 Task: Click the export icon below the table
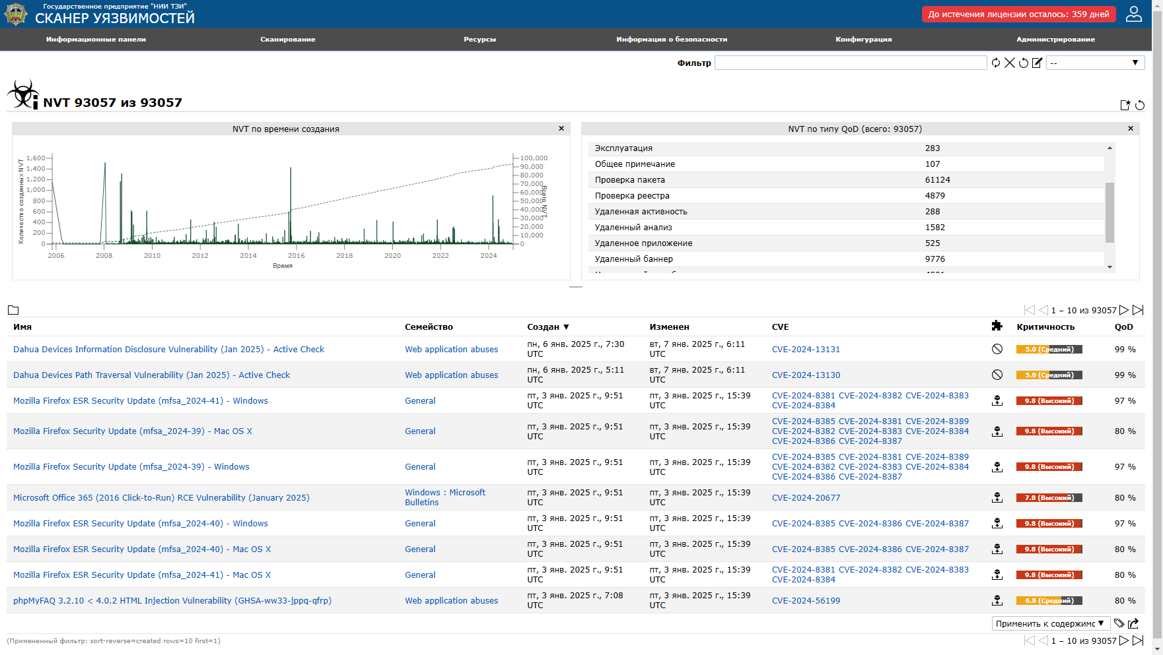point(1133,623)
